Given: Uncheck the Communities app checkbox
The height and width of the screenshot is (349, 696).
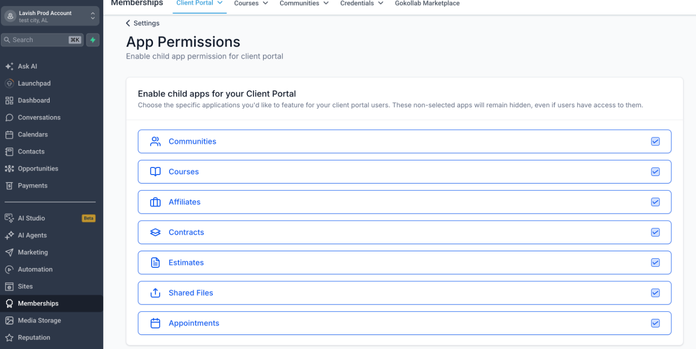Looking at the screenshot, I should (x=655, y=141).
